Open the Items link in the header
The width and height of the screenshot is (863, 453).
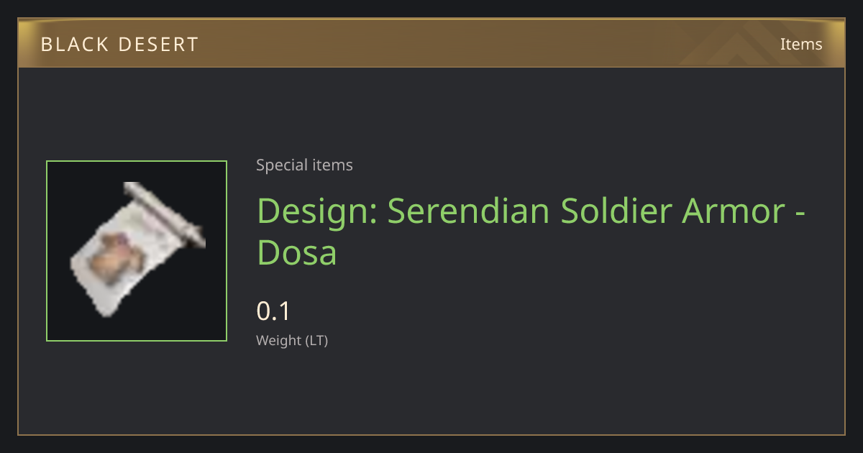pyautogui.click(x=801, y=44)
